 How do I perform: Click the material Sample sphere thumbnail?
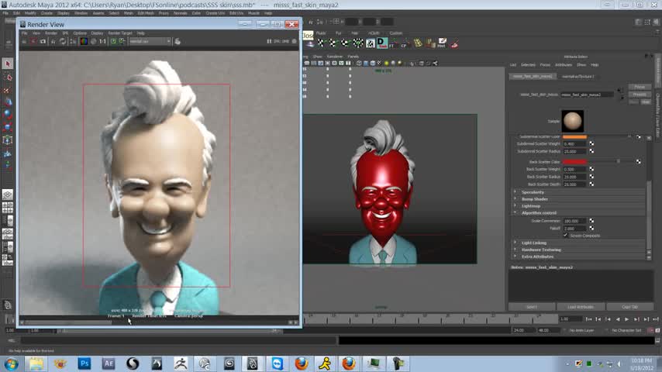(573, 121)
